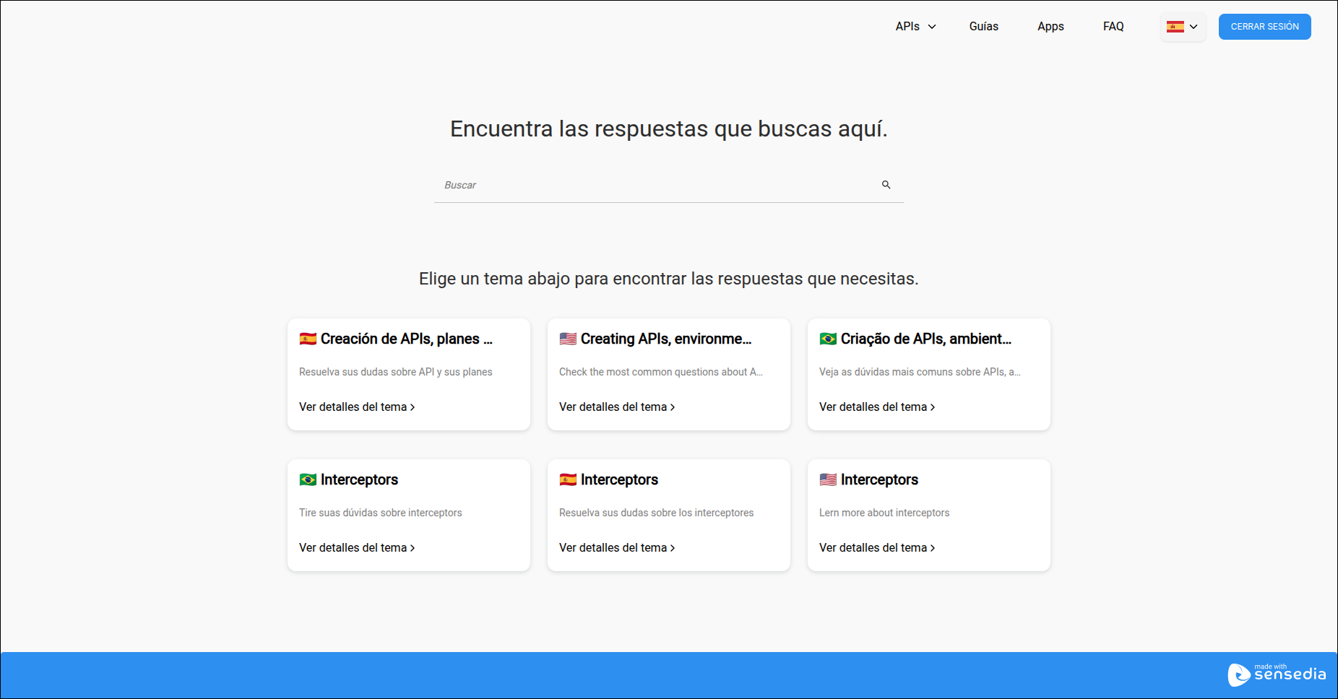Click the search magnifier icon

coord(886,185)
